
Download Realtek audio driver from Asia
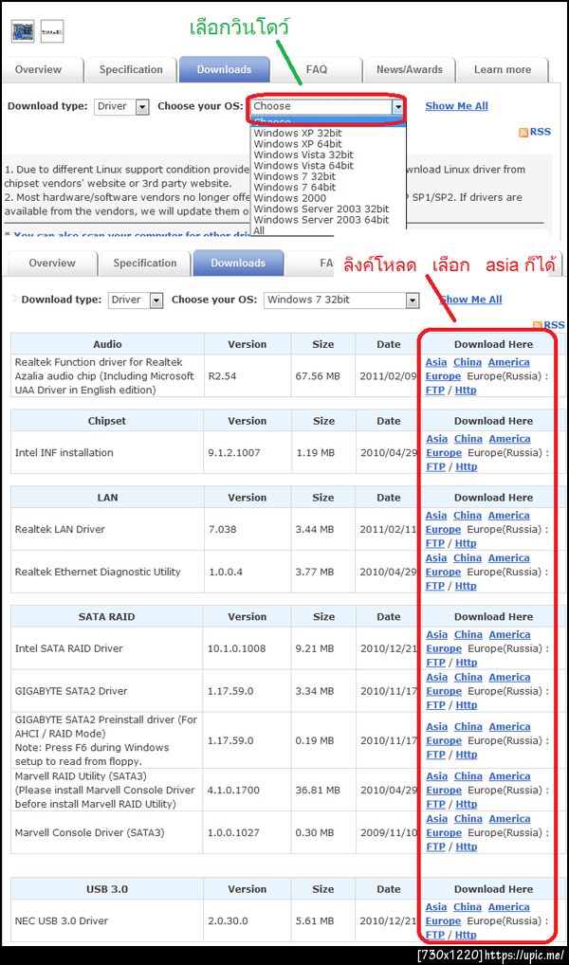point(436,362)
